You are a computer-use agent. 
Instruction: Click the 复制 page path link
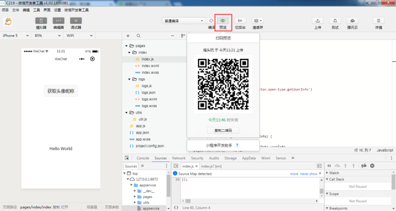tap(57, 207)
